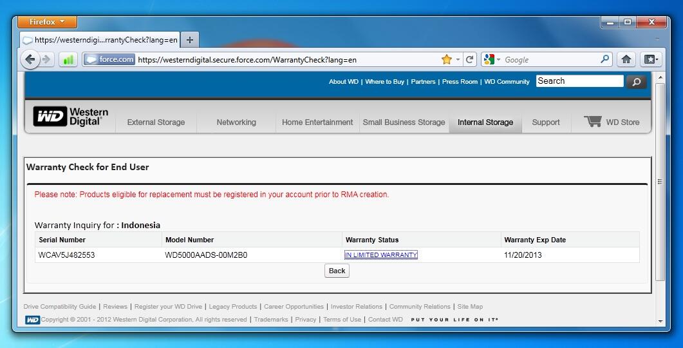Image resolution: width=683 pixels, height=348 pixels.
Task: Open the Terms of Use footer link
Action: click(x=342, y=320)
